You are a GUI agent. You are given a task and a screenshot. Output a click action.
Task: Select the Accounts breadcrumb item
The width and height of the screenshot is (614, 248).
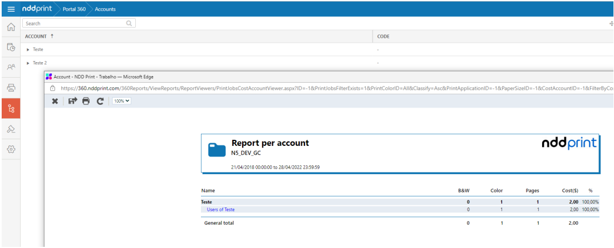105,9
